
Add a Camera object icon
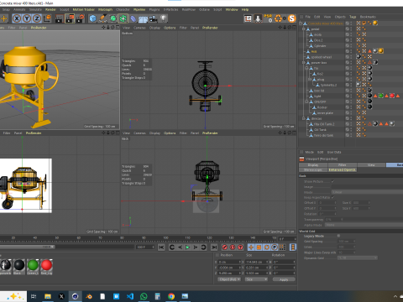153,18
